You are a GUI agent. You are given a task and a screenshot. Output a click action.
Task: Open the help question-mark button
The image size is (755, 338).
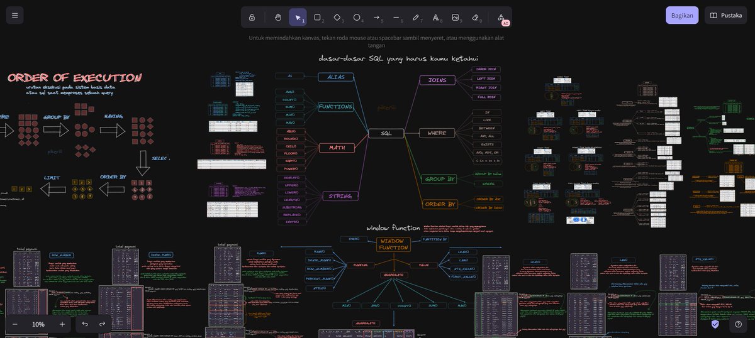coord(739,324)
